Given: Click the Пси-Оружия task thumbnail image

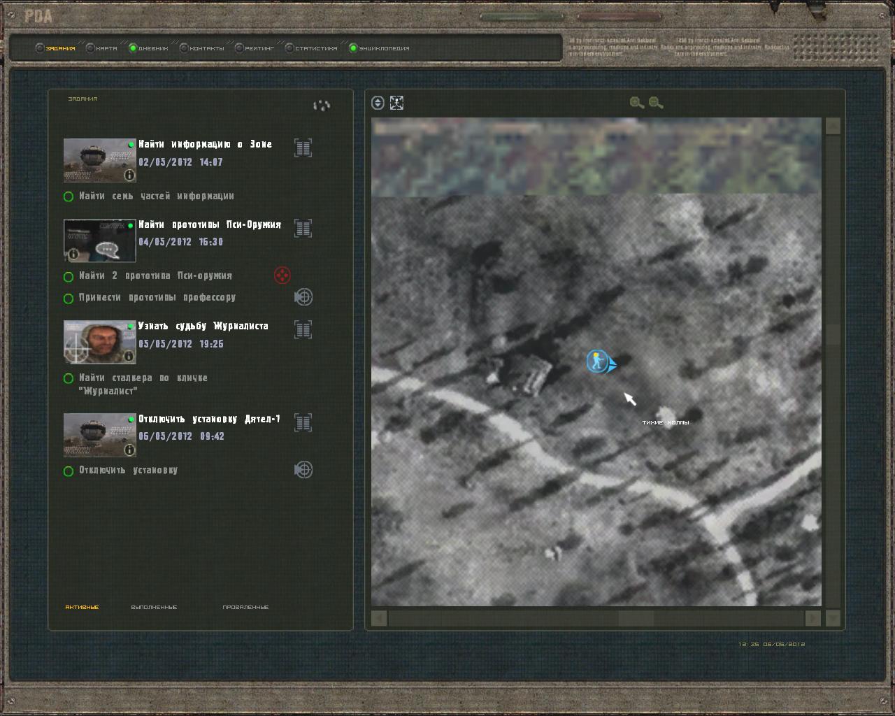Looking at the screenshot, I should tap(99, 241).
